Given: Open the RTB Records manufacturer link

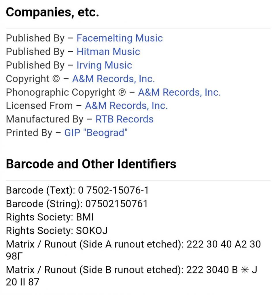Looking at the screenshot, I should [x=124, y=119].
